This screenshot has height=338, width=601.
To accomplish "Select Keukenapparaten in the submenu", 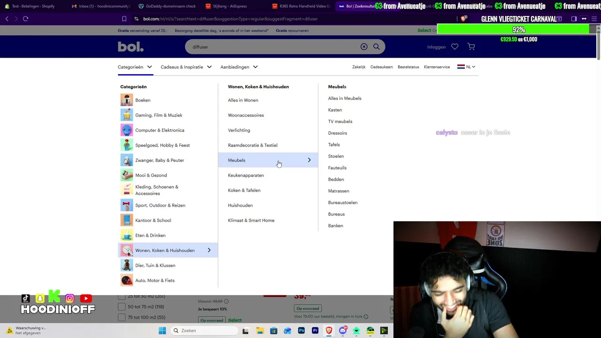I will (x=246, y=175).
